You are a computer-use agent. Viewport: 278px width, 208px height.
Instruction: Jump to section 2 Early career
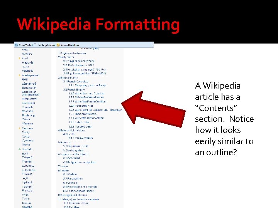[66, 57]
